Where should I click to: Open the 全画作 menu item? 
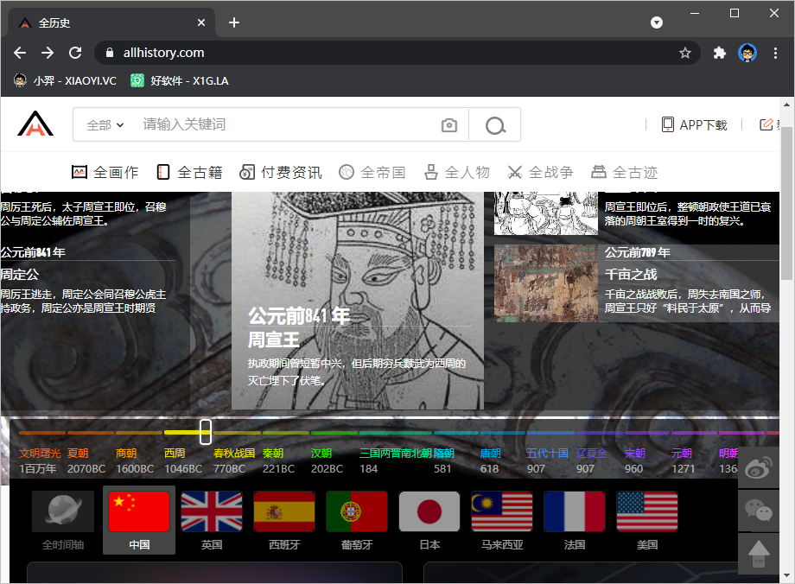[105, 173]
